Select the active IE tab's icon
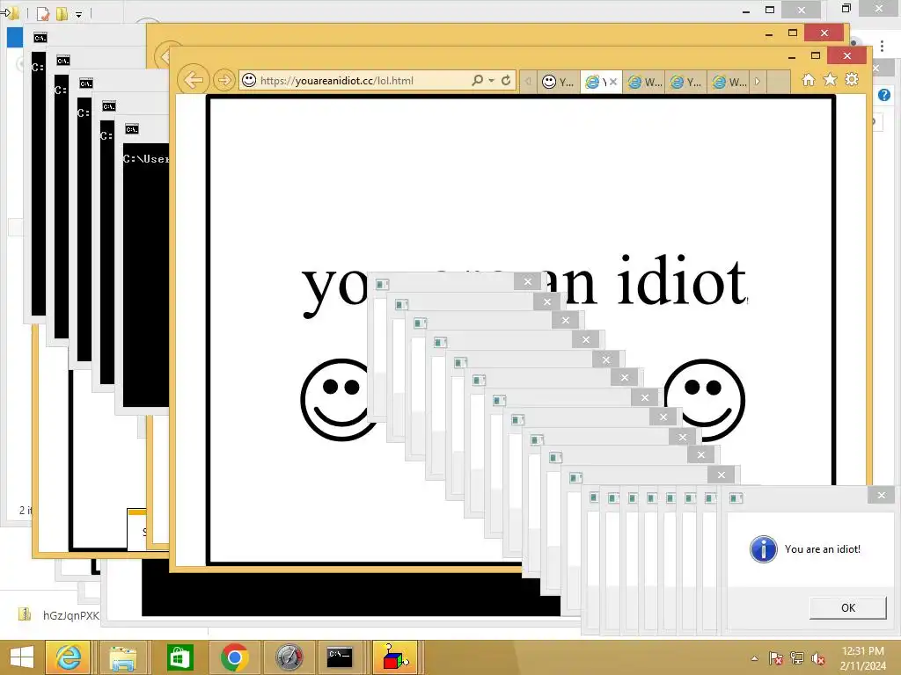The width and height of the screenshot is (901, 675). coord(592,82)
